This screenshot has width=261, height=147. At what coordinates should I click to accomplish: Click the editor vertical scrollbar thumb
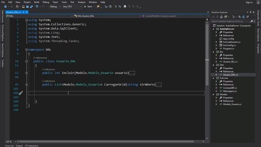[x=207, y=54]
